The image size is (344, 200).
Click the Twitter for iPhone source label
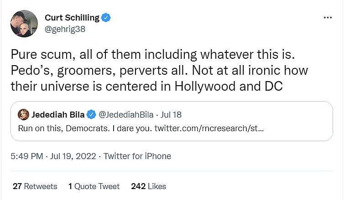[x=137, y=156]
